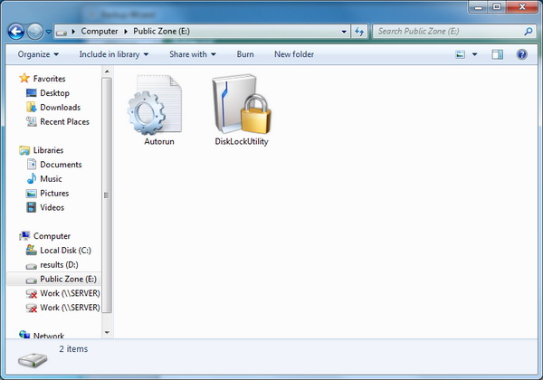Open first Work (\\SERVER) network drive
This screenshot has width=543, height=380.
[x=70, y=293]
